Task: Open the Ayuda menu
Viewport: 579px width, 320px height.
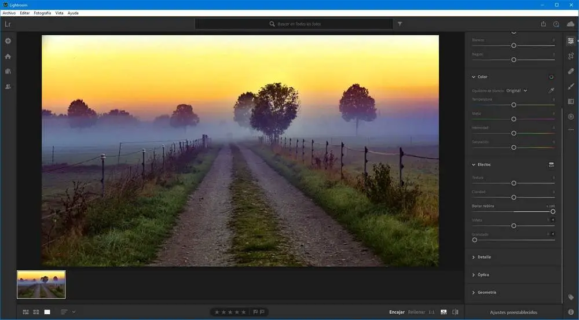Action: [73, 13]
